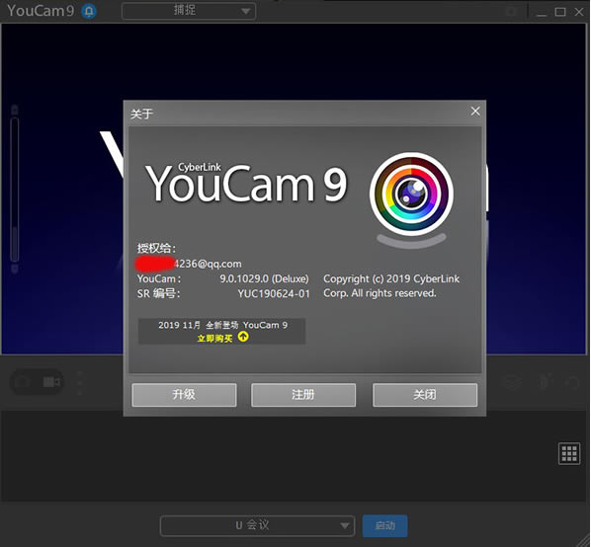
Task: Click the zoom-out button below the zoom slider
Action: click(x=15, y=269)
